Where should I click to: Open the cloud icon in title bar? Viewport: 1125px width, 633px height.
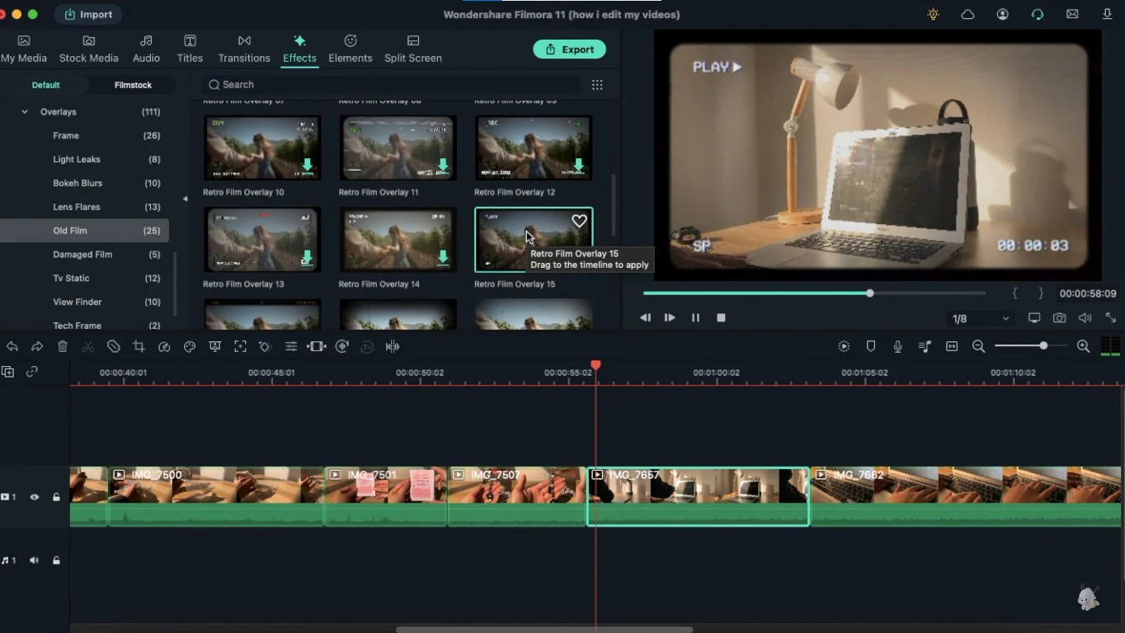[x=968, y=14]
